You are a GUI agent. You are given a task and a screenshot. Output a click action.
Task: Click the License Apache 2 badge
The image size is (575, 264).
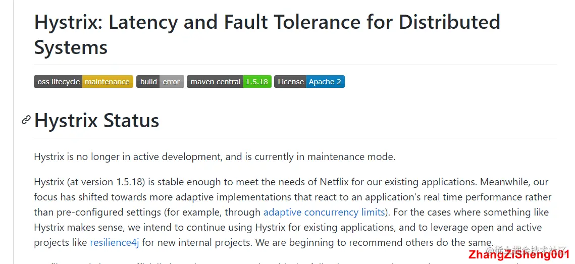pos(309,82)
